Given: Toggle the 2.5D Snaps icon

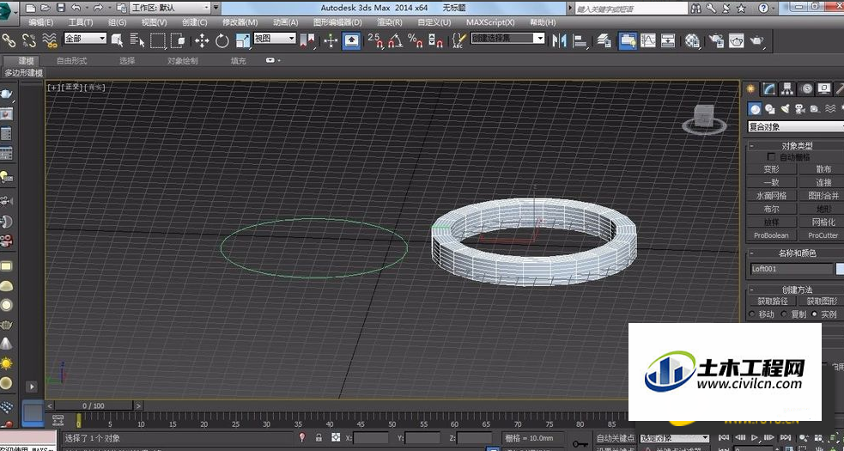Looking at the screenshot, I should 374,40.
